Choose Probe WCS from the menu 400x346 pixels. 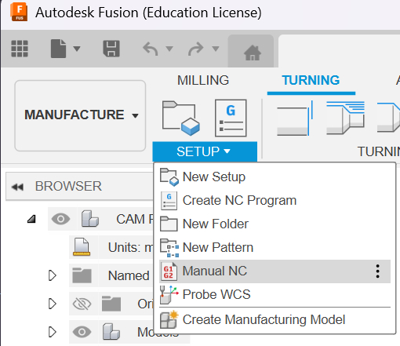(275, 294)
